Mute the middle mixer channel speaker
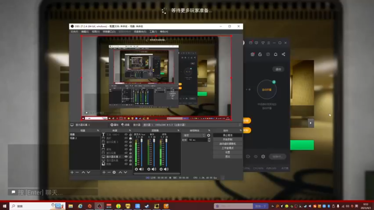This screenshot has height=210, width=374. [x=154, y=169]
